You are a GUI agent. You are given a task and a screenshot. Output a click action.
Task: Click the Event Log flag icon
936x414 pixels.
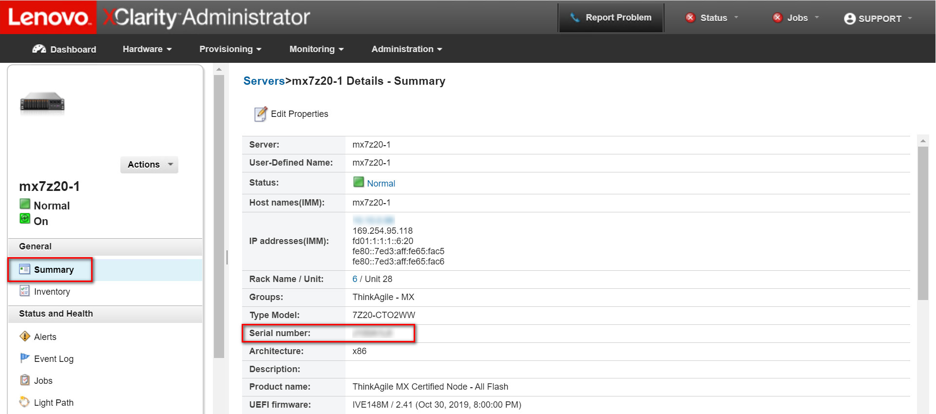click(24, 358)
